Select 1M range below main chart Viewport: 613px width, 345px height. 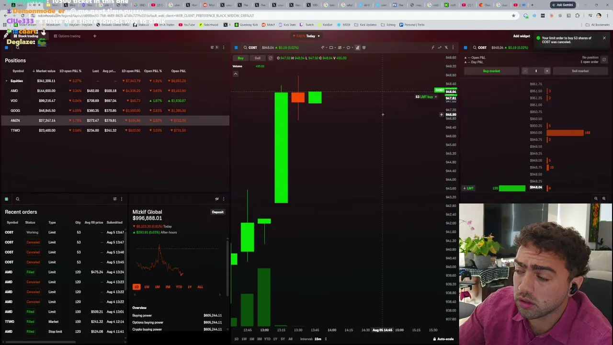[252, 339]
